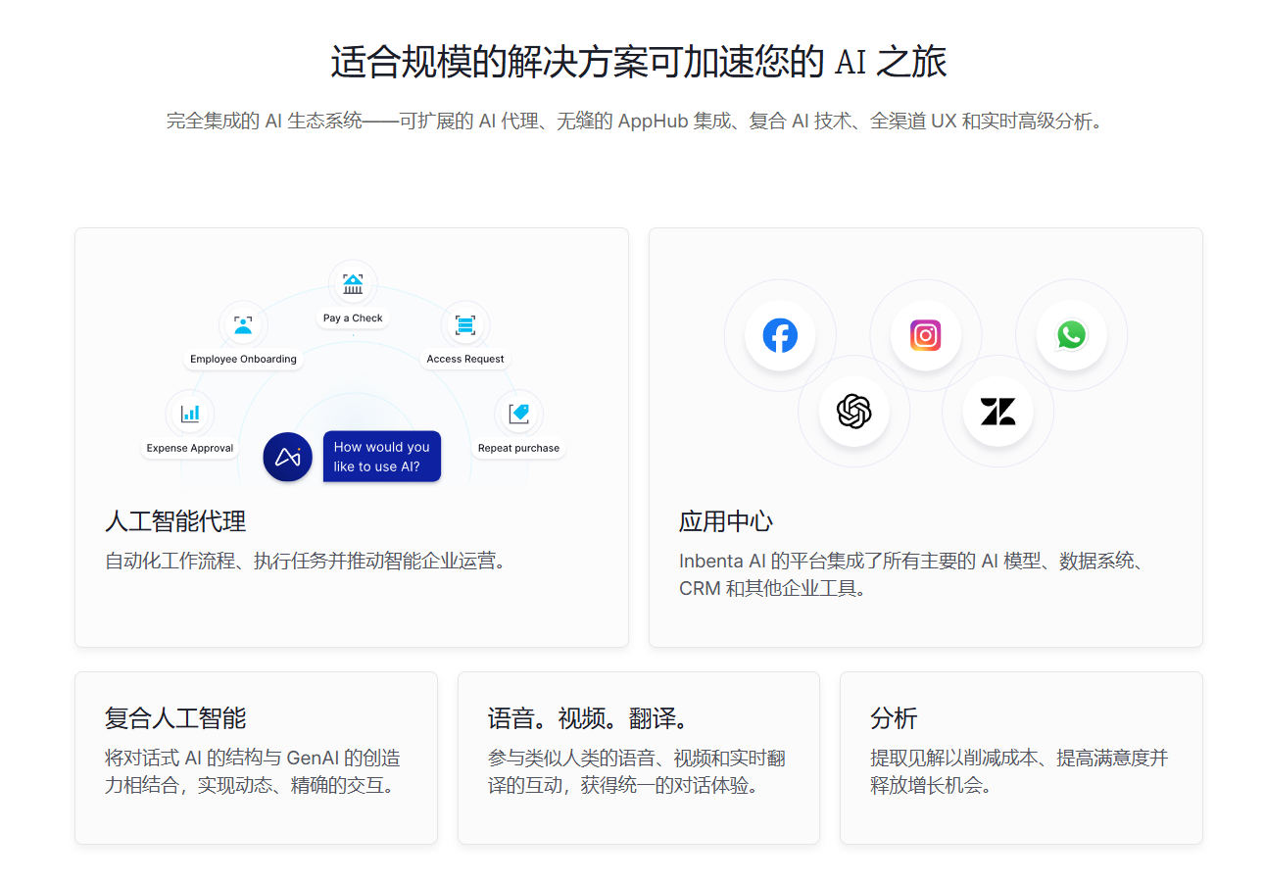Open the 分析 card heading
Image resolution: width=1264 pixels, height=882 pixels.
(894, 718)
